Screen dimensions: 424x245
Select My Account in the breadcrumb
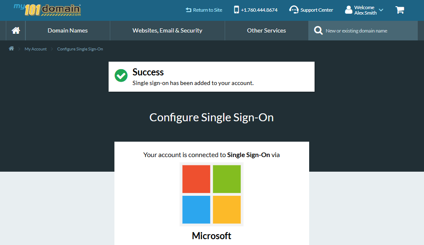pos(35,49)
